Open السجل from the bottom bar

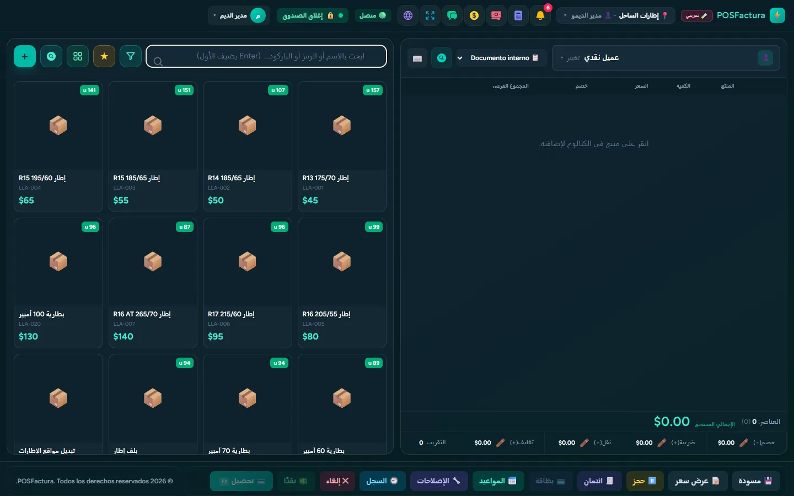tap(382, 481)
